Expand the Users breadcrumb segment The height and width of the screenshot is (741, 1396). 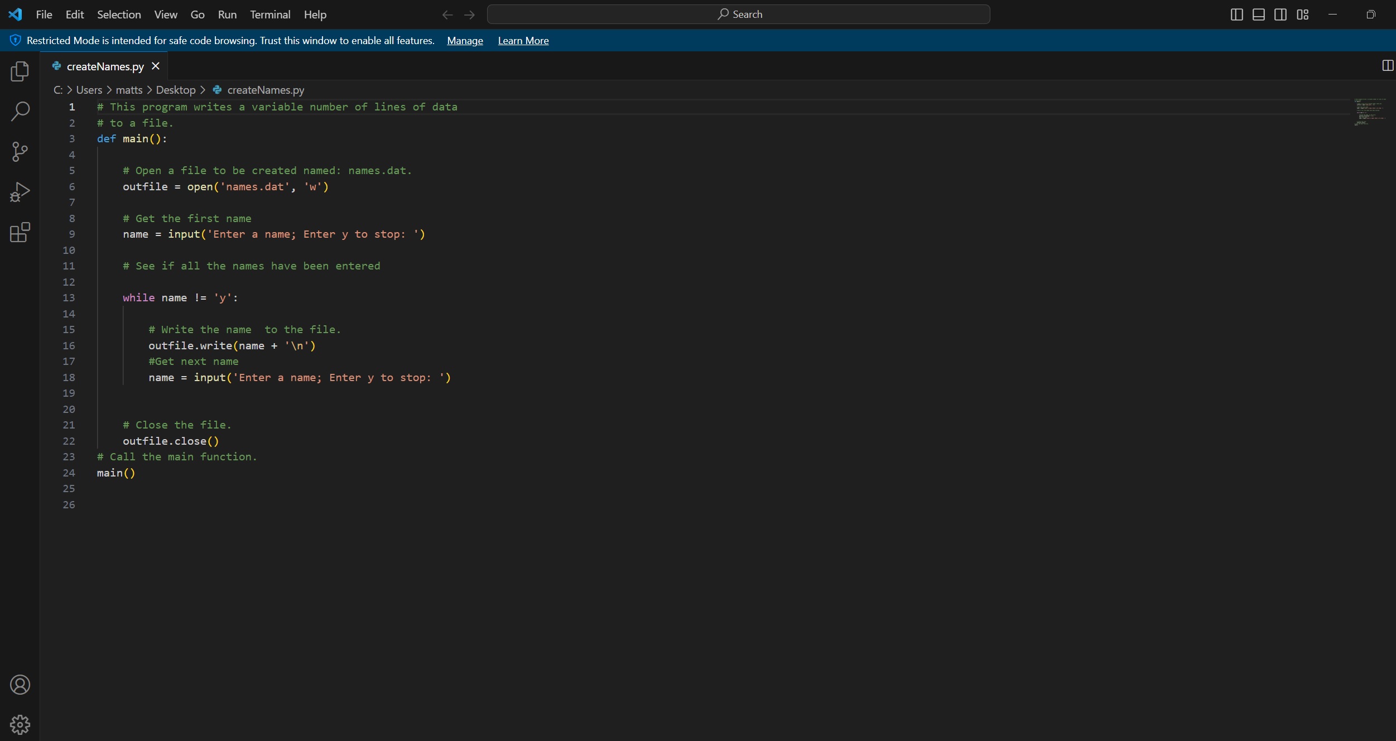point(89,90)
